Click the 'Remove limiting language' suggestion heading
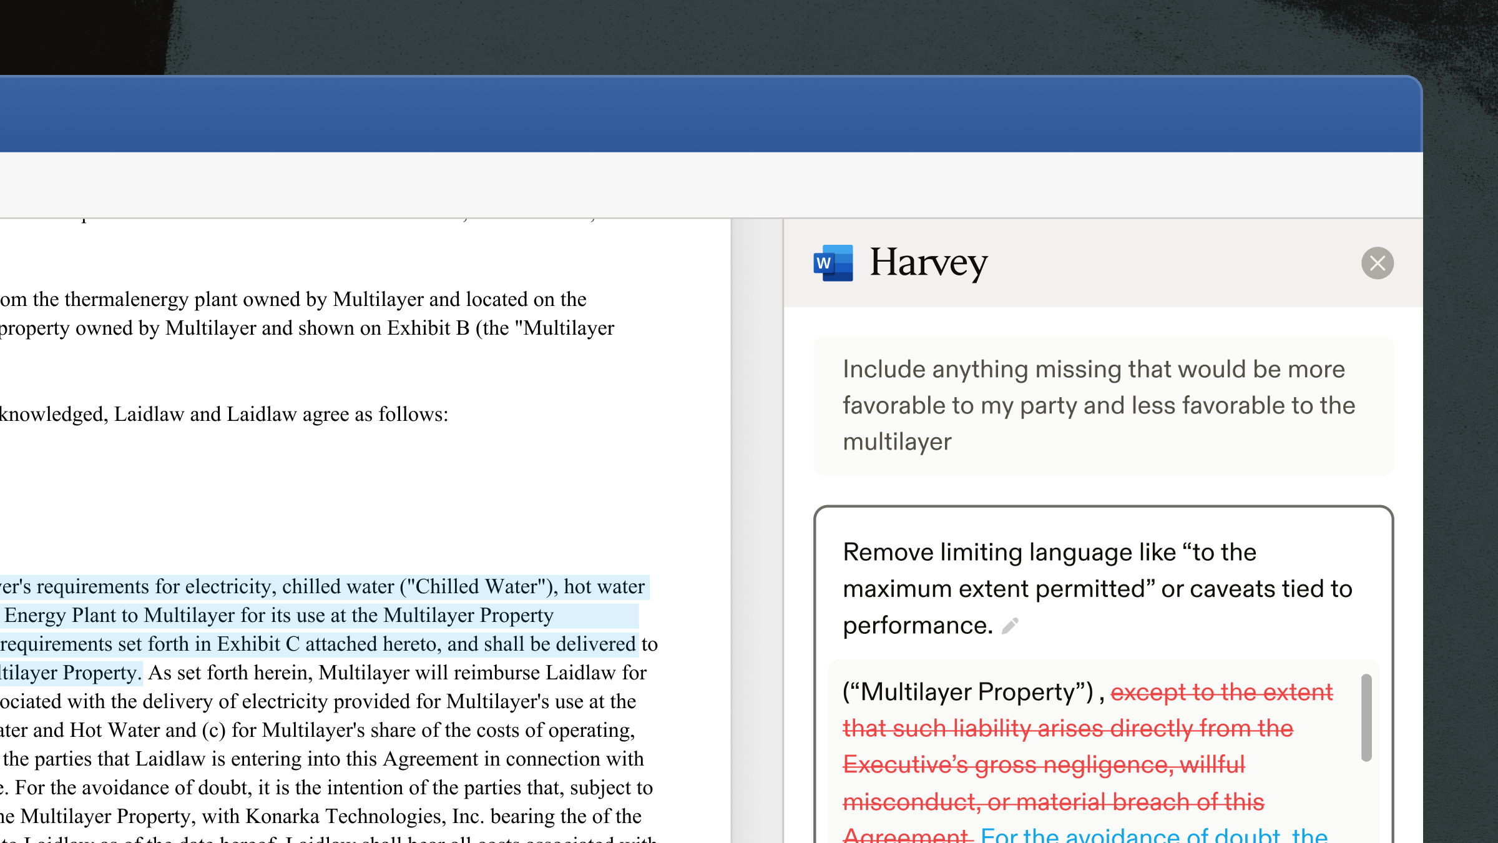1498x843 pixels. coord(1097,589)
